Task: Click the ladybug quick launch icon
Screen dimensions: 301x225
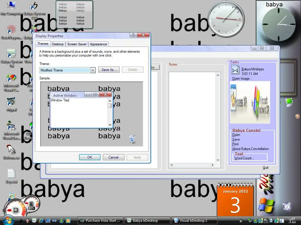Action: coord(28,221)
